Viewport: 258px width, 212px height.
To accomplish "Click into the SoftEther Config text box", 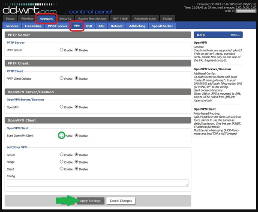I will tap(98, 183).
